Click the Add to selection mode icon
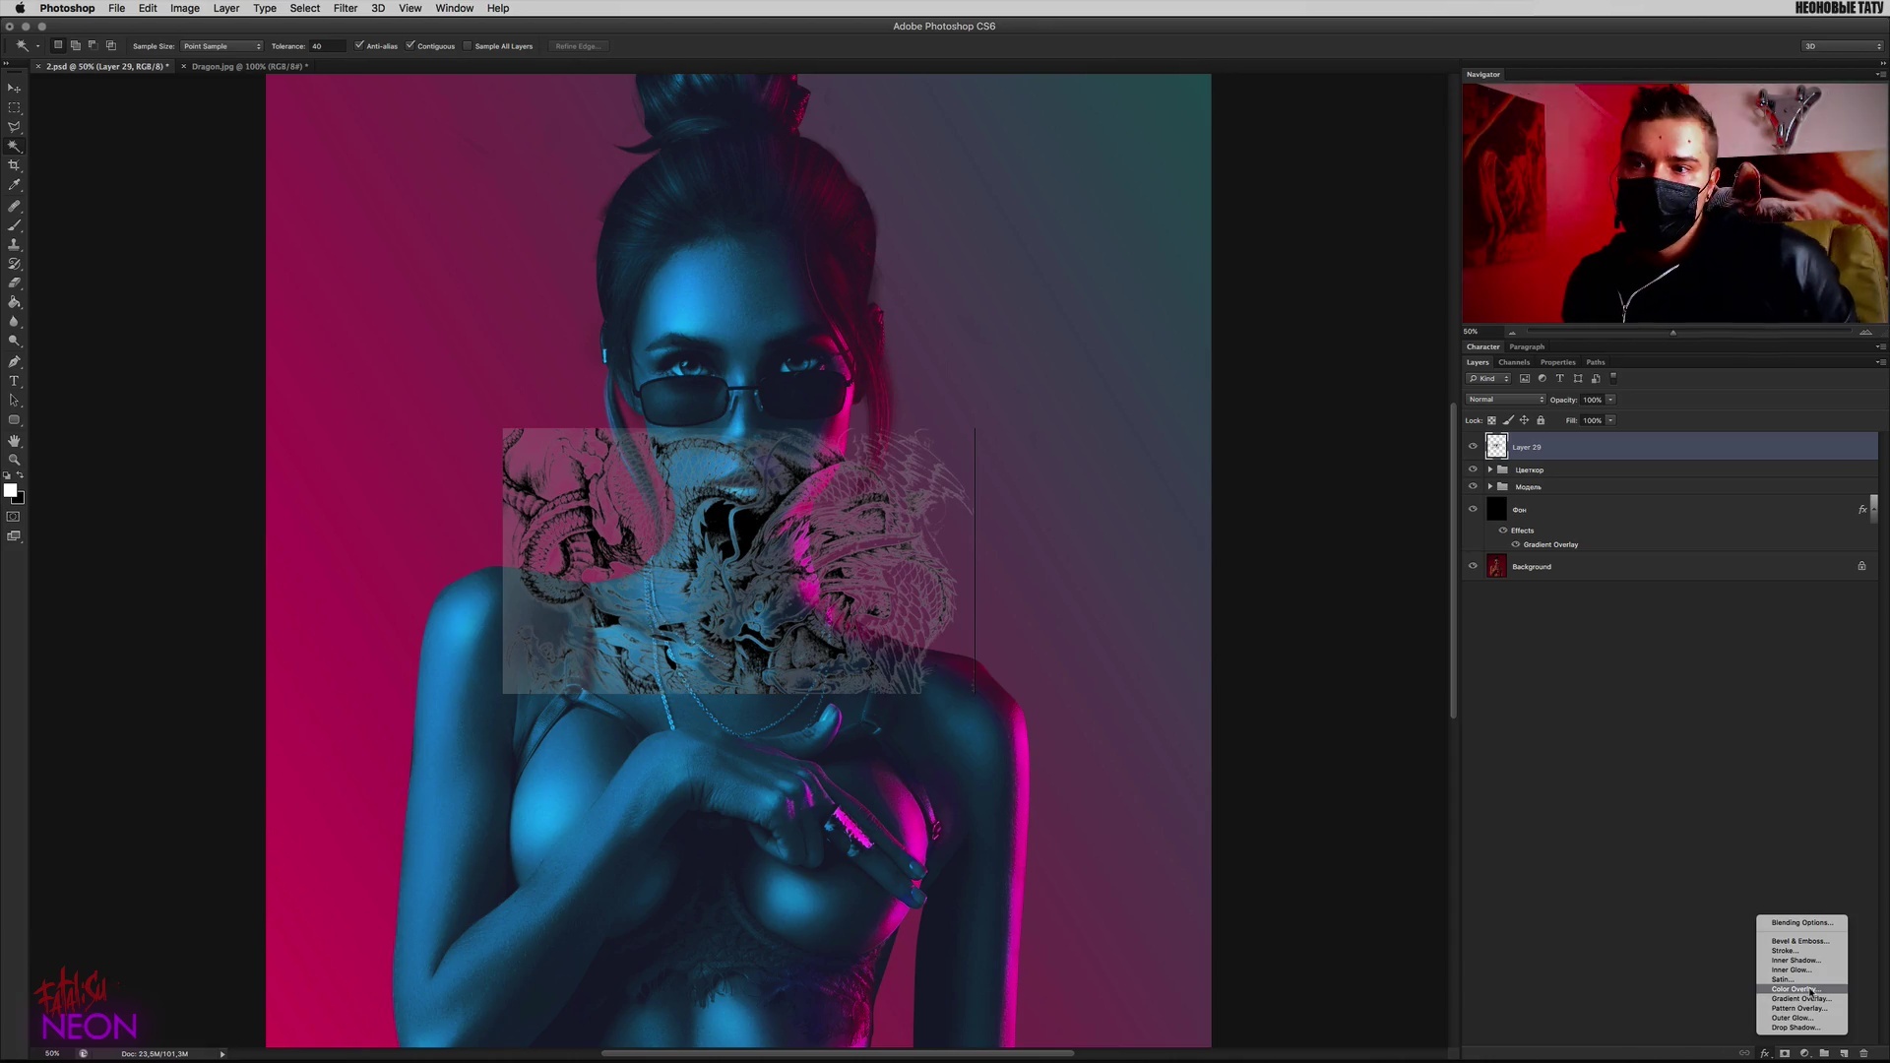The image size is (1890, 1063). click(75, 45)
